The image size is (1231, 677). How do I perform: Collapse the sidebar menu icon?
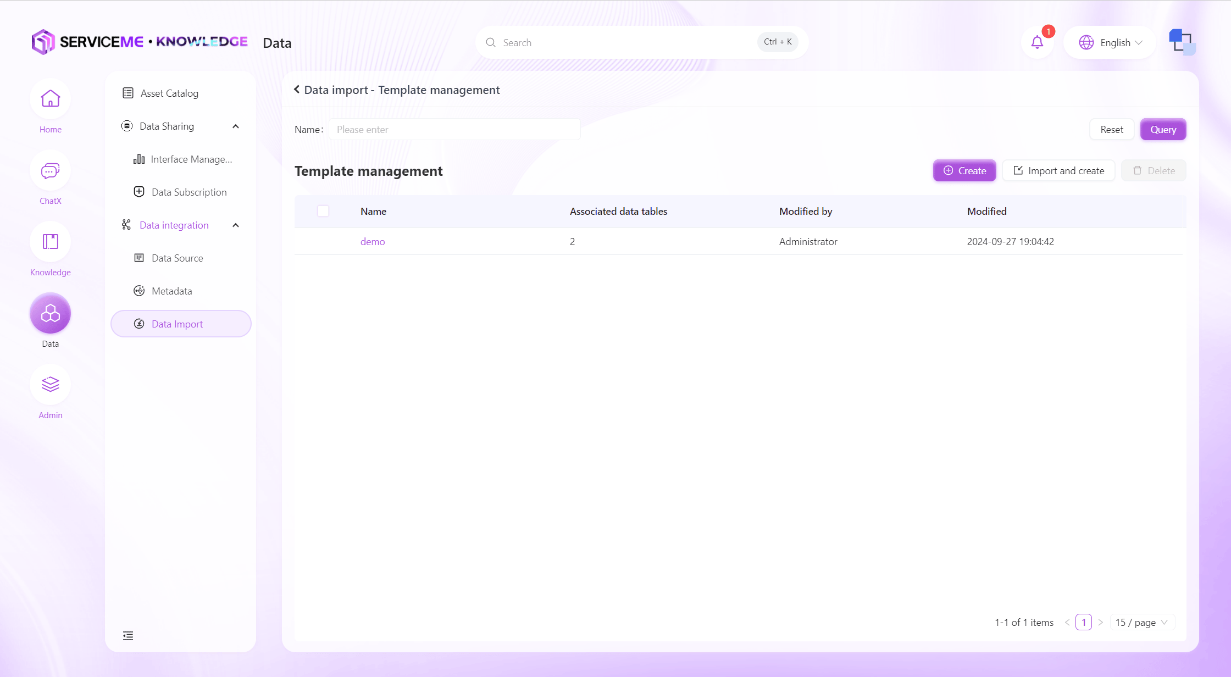tap(128, 636)
